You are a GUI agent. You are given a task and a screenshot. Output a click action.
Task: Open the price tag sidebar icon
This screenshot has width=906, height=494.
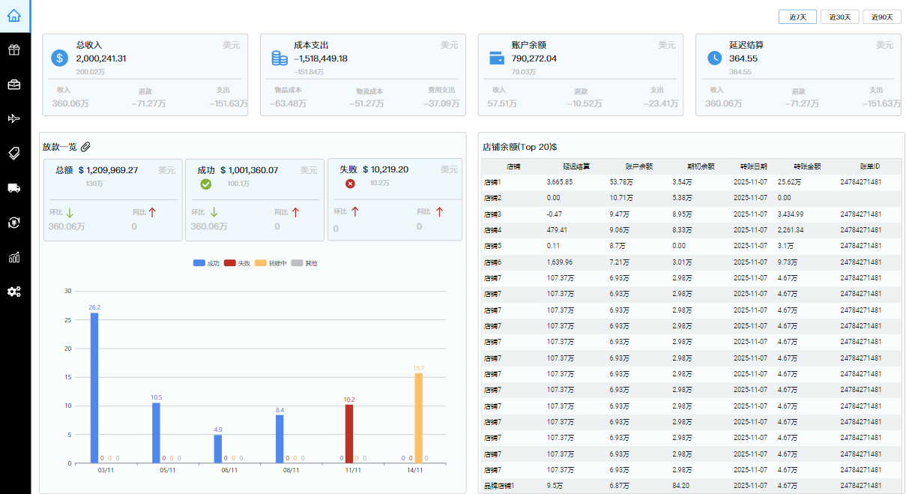pyautogui.click(x=14, y=154)
